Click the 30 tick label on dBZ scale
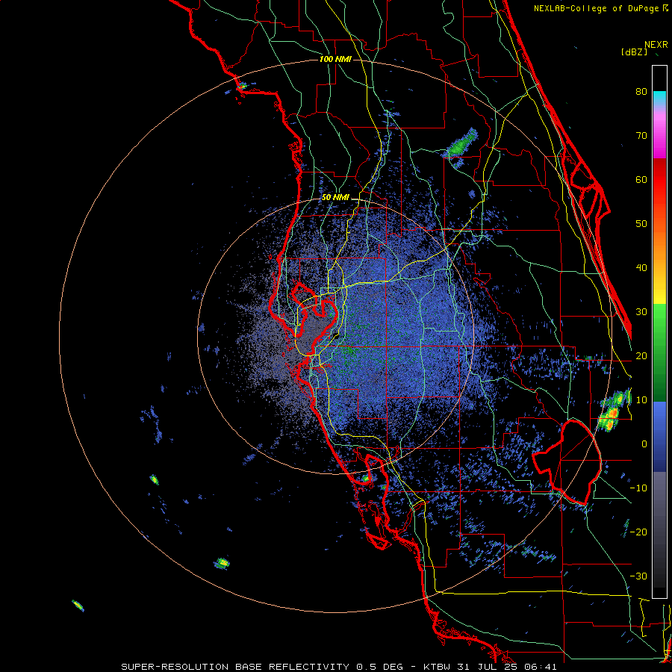 pyautogui.click(x=641, y=311)
